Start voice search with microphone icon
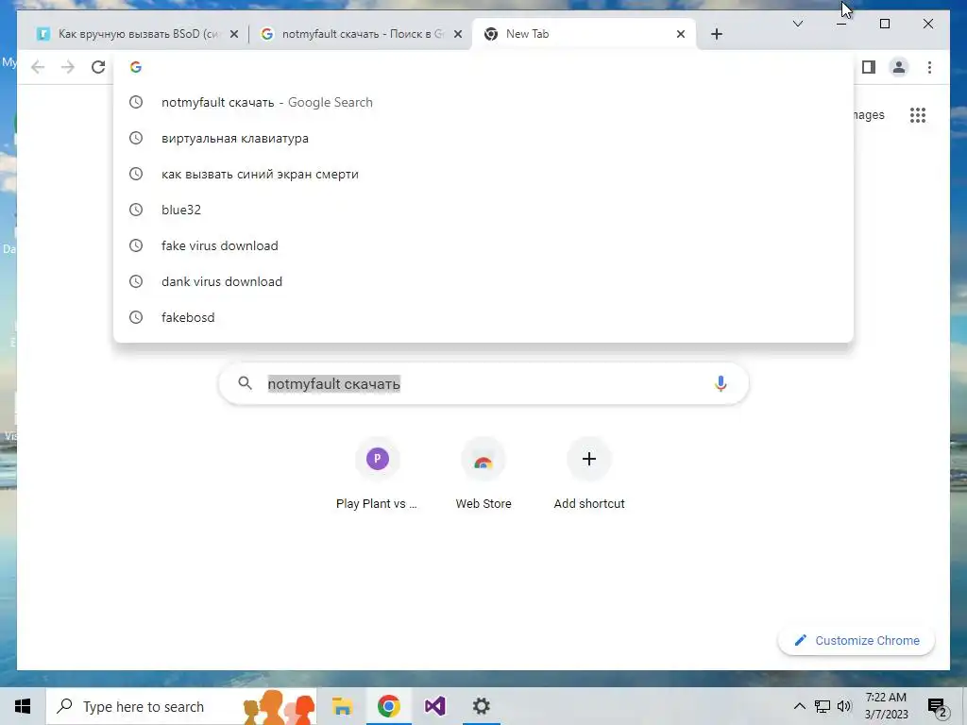The width and height of the screenshot is (967, 725). (x=721, y=383)
